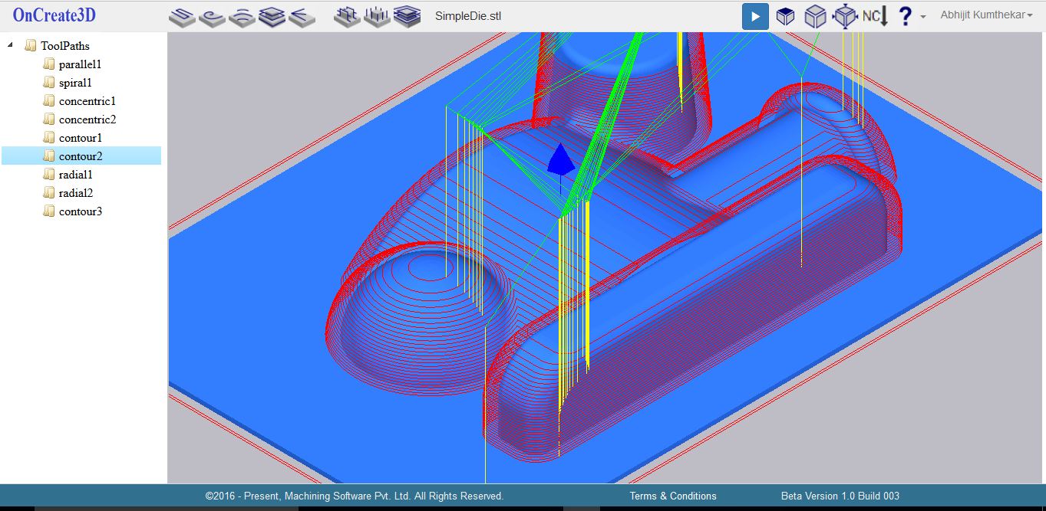1046x511 pixels.
Task: Click the spiral toolpath icon
Action: tap(212, 16)
